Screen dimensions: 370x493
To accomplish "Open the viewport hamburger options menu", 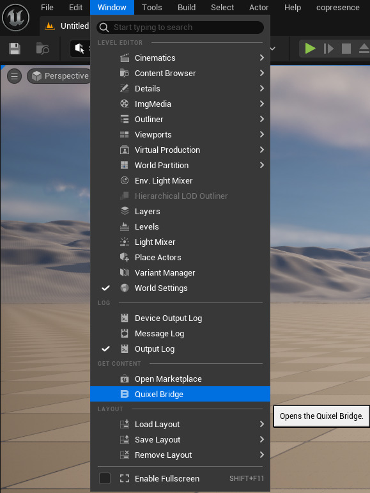I will pos(15,76).
